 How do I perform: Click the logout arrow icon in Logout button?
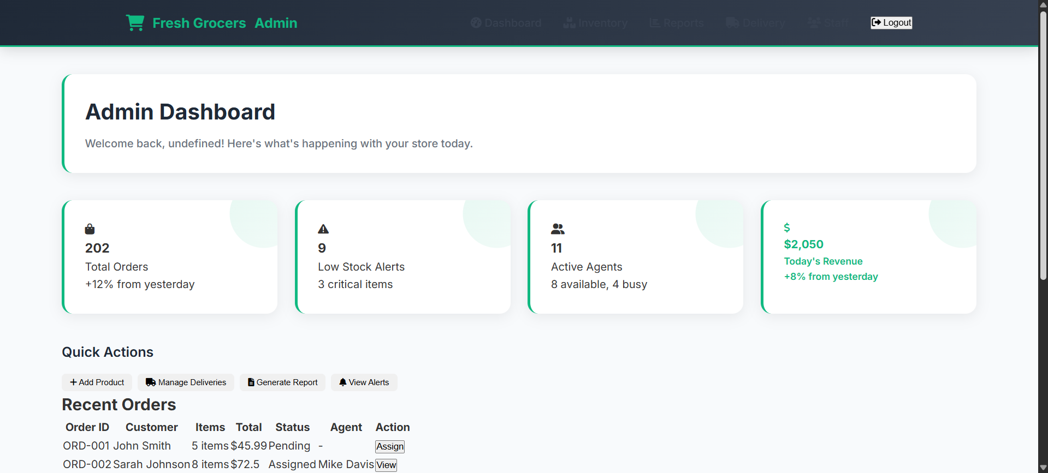pyautogui.click(x=877, y=22)
